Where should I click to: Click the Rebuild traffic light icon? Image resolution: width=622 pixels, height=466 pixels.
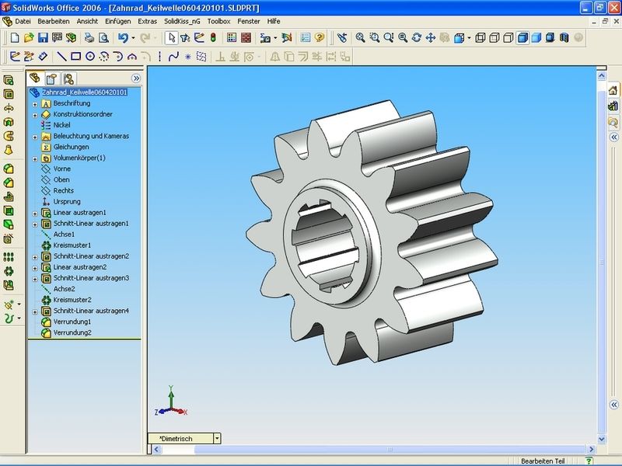point(213,37)
